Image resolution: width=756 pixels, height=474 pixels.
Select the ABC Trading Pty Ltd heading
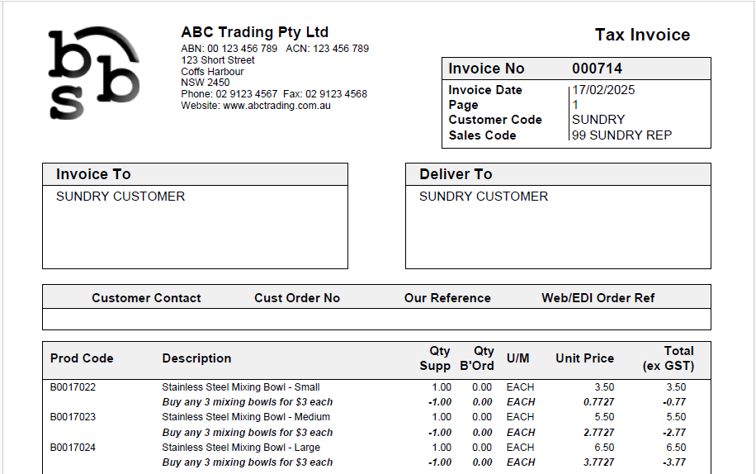254,32
